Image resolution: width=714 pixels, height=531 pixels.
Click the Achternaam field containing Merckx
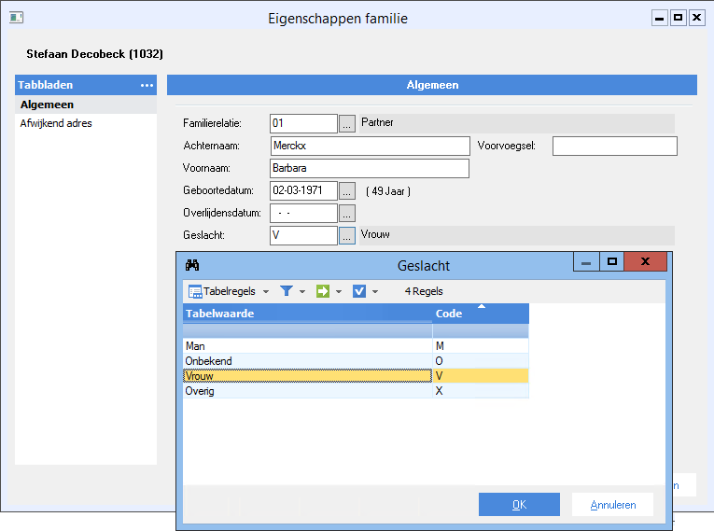(x=370, y=146)
